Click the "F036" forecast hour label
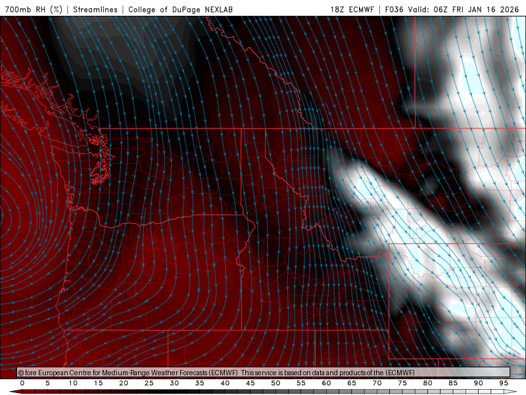This screenshot has width=526, height=395. (x=394, y=10)
